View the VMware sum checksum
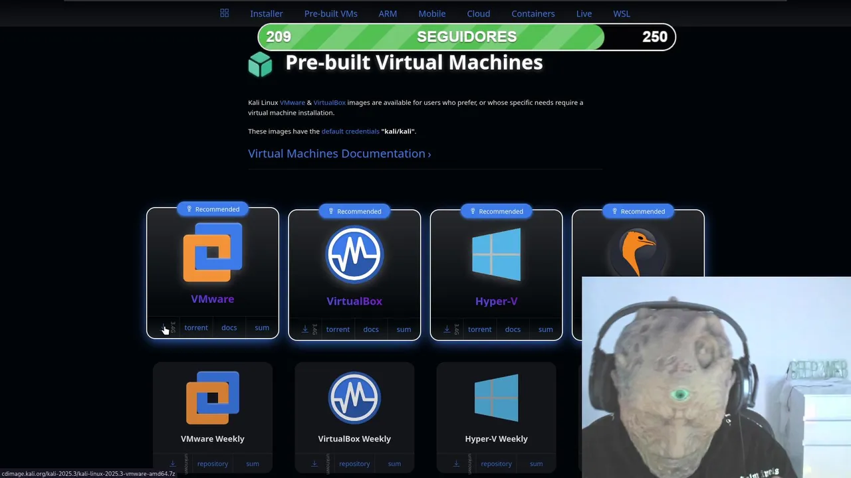851x478 pixels. tap(262, 327)
